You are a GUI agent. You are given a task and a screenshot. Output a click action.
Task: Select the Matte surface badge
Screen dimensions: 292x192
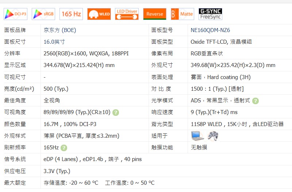coord(182,14)
